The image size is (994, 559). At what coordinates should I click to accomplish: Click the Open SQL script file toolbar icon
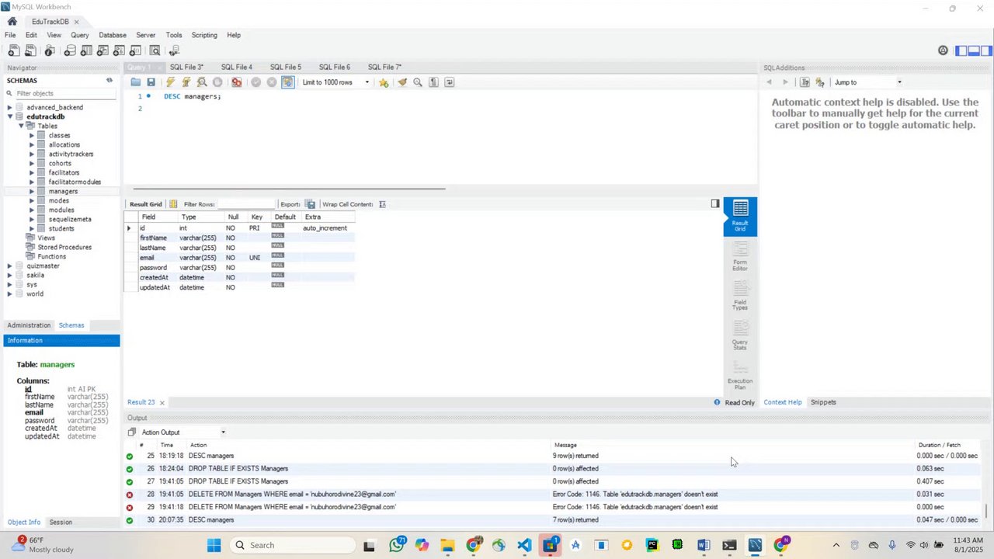point(30,50)
